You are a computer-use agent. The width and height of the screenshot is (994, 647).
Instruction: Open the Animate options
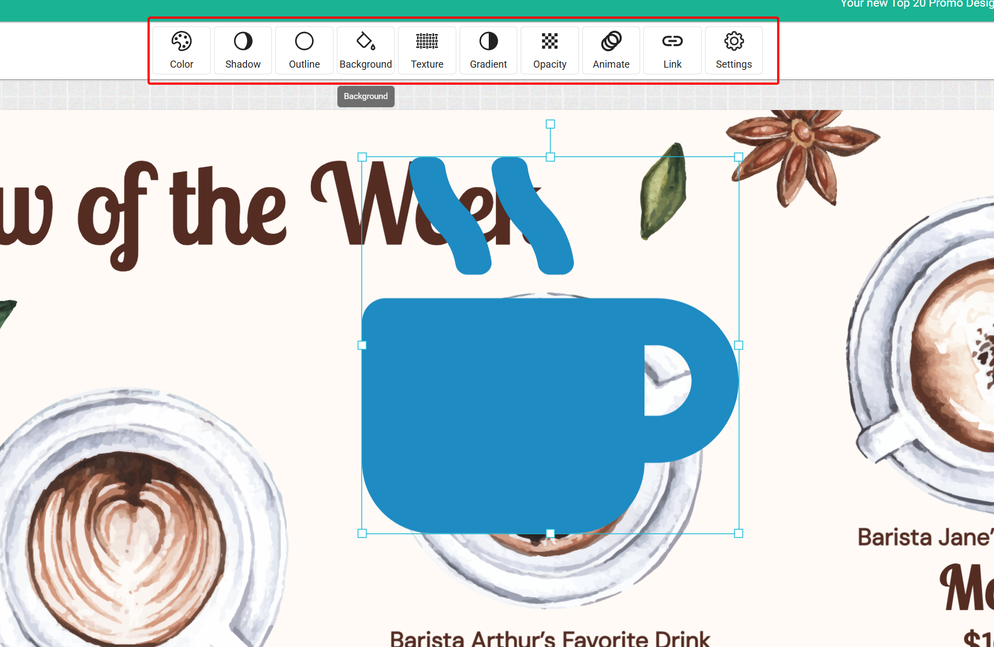(611, 50)
